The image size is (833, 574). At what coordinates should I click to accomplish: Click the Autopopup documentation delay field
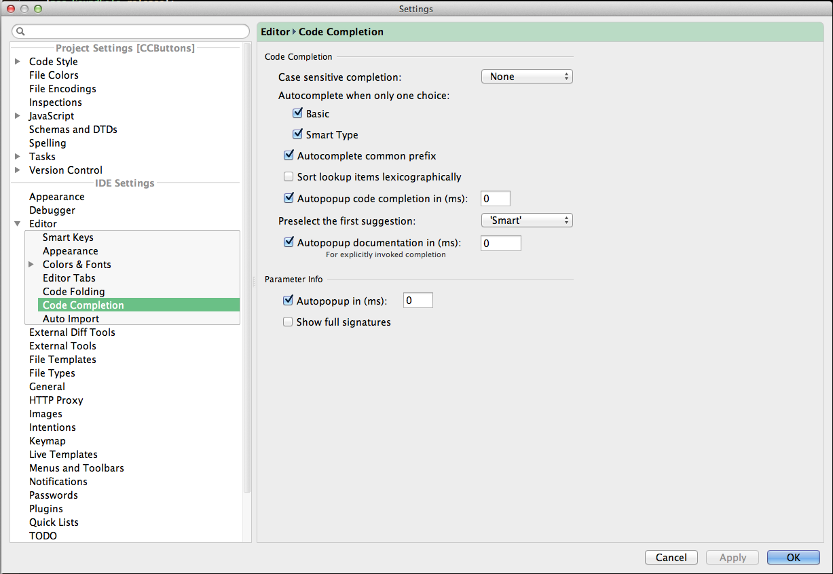pyautogui.click(x=501, y=243)
